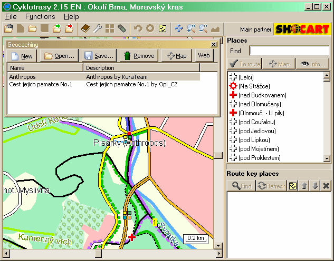
Task: Click the blue four-arrow map move icon
Action: [179, 28]
